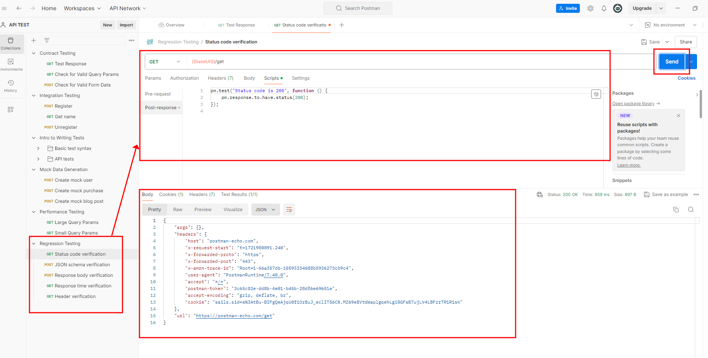The width and height of the screenshot is (708, 358).
Task: Click the Send button
Action: click(x=672, y=62)
